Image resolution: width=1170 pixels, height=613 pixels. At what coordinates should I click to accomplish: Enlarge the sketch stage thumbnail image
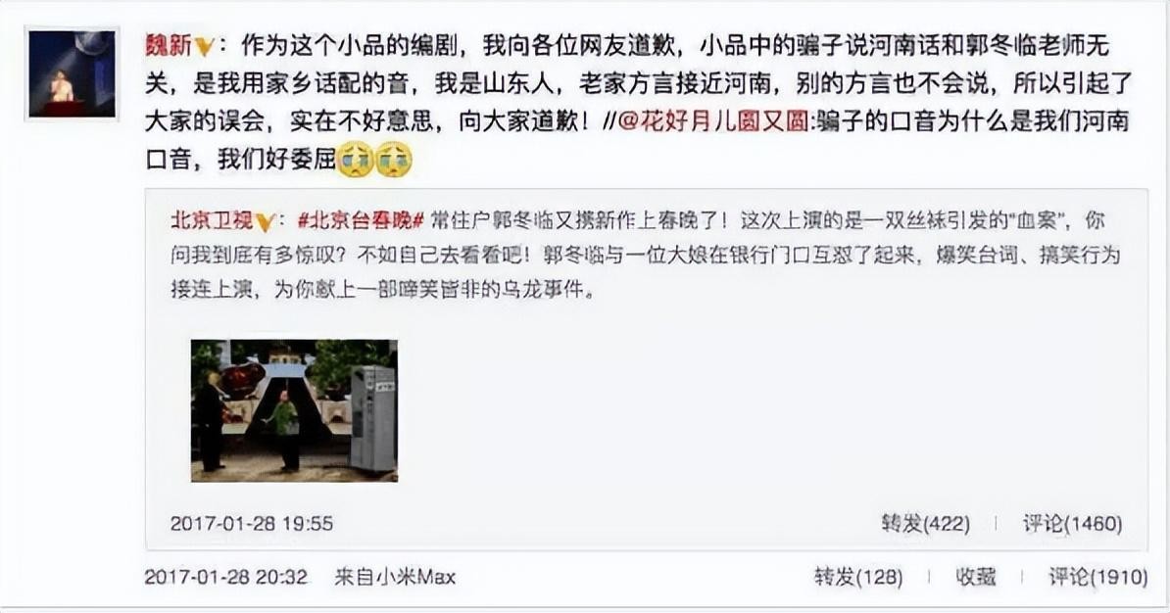point(294,410)
